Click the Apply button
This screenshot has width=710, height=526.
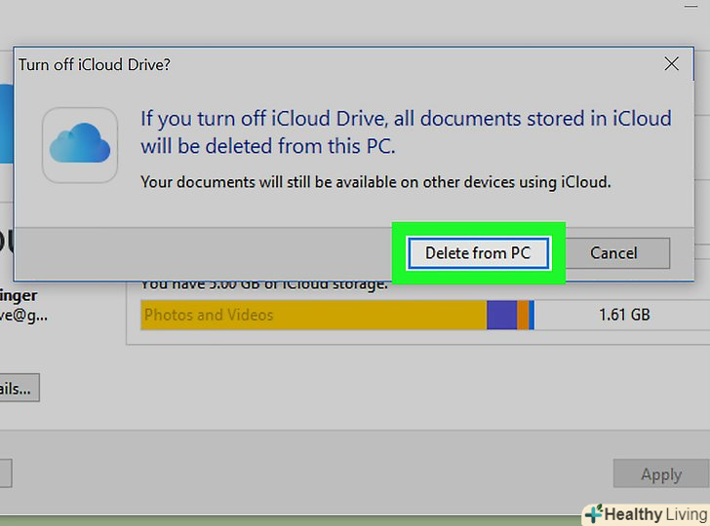point(660,474)
